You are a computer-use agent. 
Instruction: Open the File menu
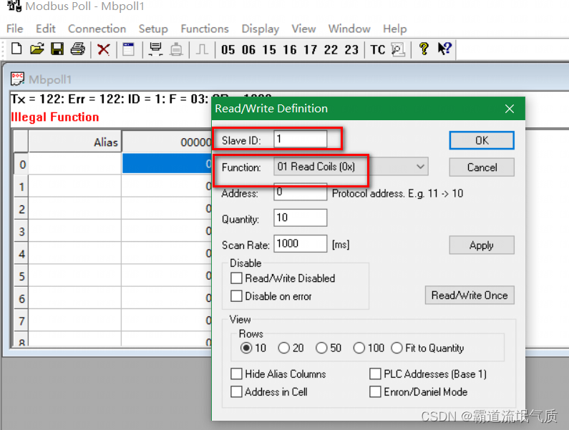(14, 29)
